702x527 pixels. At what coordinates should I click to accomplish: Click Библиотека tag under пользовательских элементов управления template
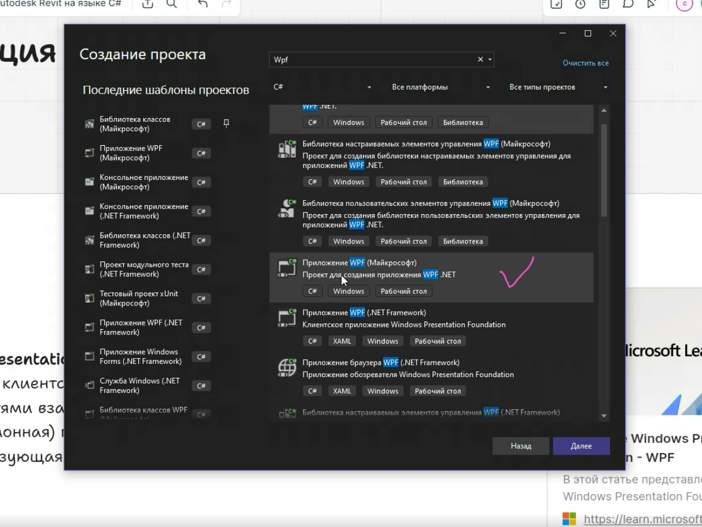(463, 241)
